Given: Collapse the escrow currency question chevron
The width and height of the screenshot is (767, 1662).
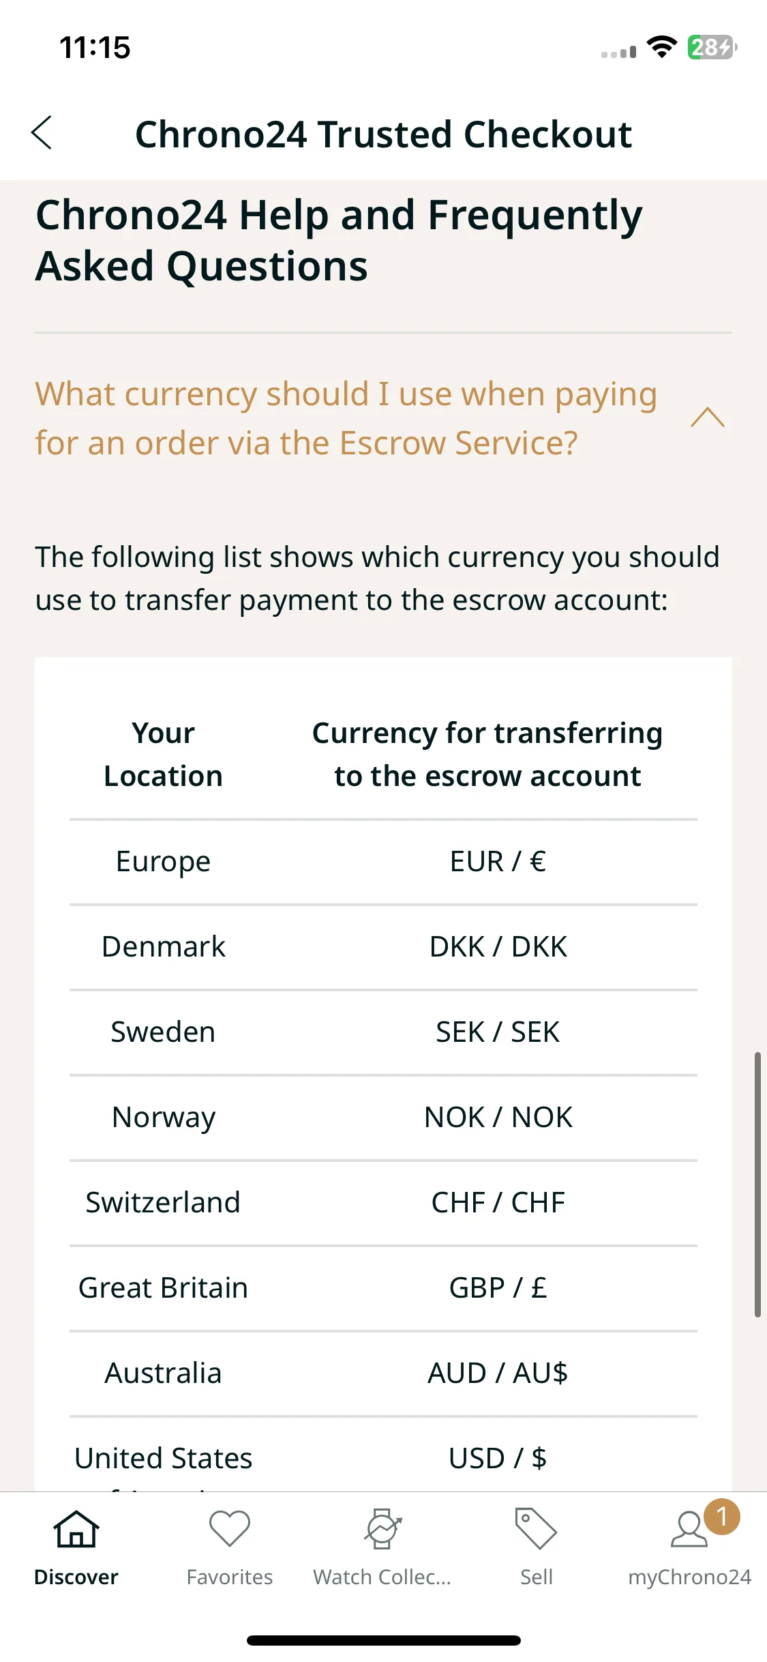Looking at the screenshot, I should pos(708,418).
